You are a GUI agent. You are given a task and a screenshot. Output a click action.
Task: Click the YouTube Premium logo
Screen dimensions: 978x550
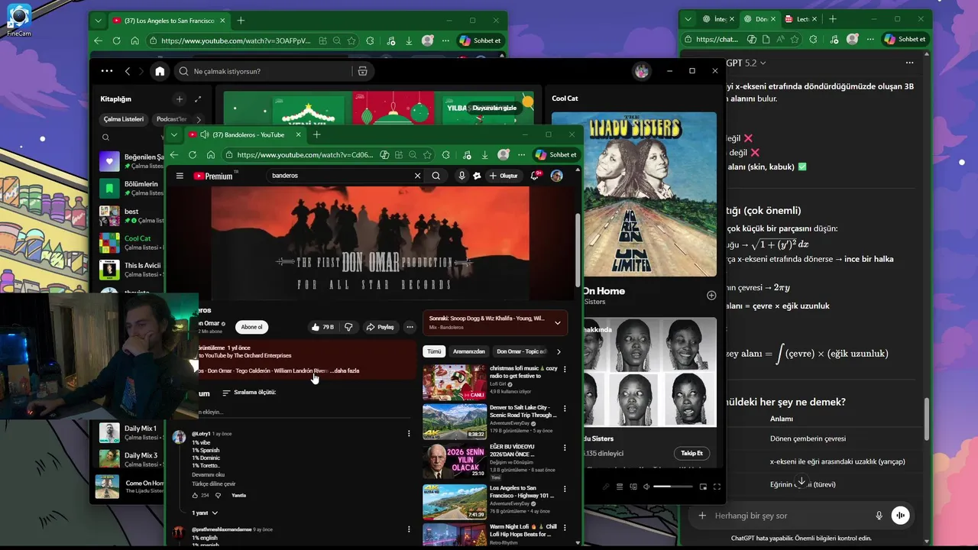pos(212,176)
